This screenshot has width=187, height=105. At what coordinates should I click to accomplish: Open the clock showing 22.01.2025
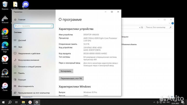pyautogui.click(x=175, y=102)
